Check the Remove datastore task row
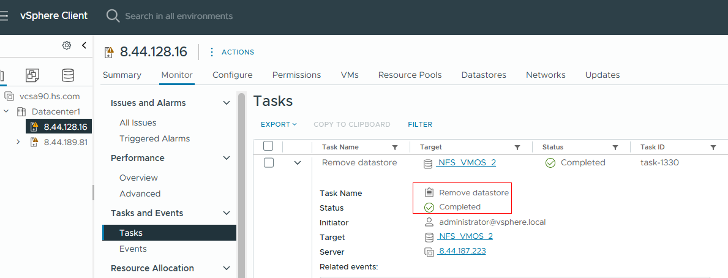Screen dimensions: 728x278 tap(268, 163)
